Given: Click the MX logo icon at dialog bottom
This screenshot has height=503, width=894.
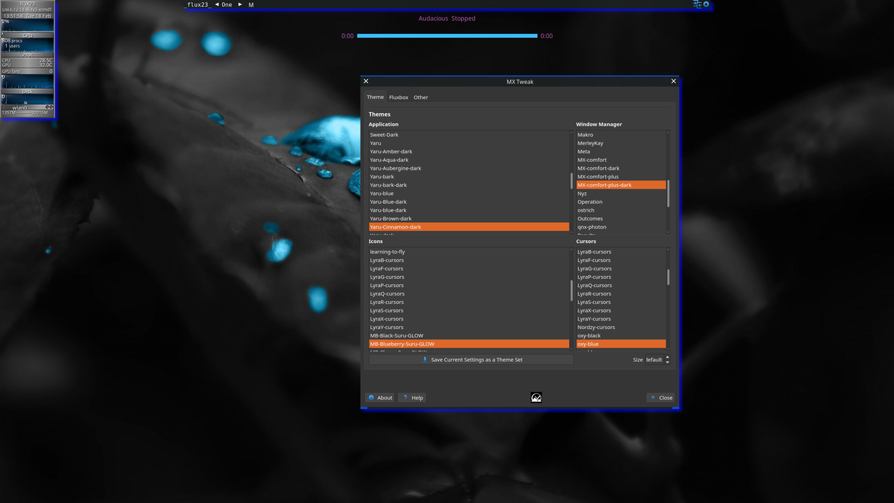Looking at the screenshot, I should 536,398.
